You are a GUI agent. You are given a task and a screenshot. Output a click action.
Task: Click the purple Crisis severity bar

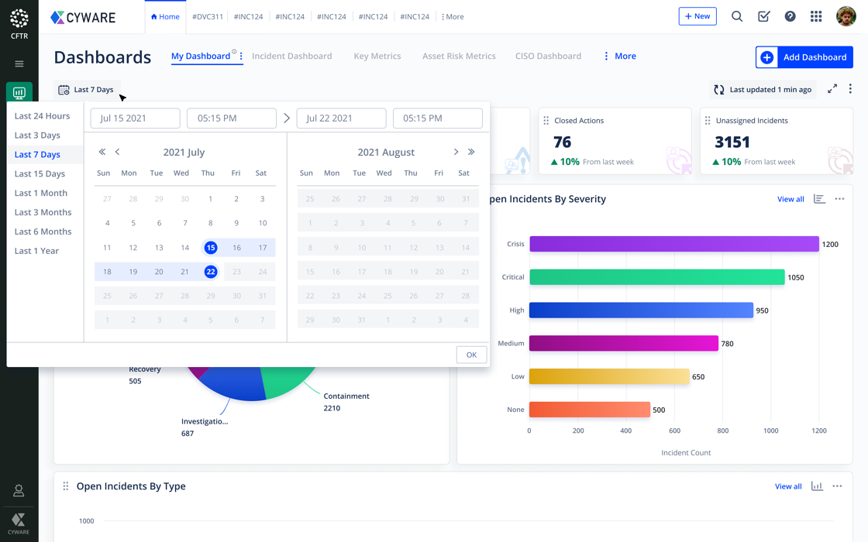click(673, 244)
